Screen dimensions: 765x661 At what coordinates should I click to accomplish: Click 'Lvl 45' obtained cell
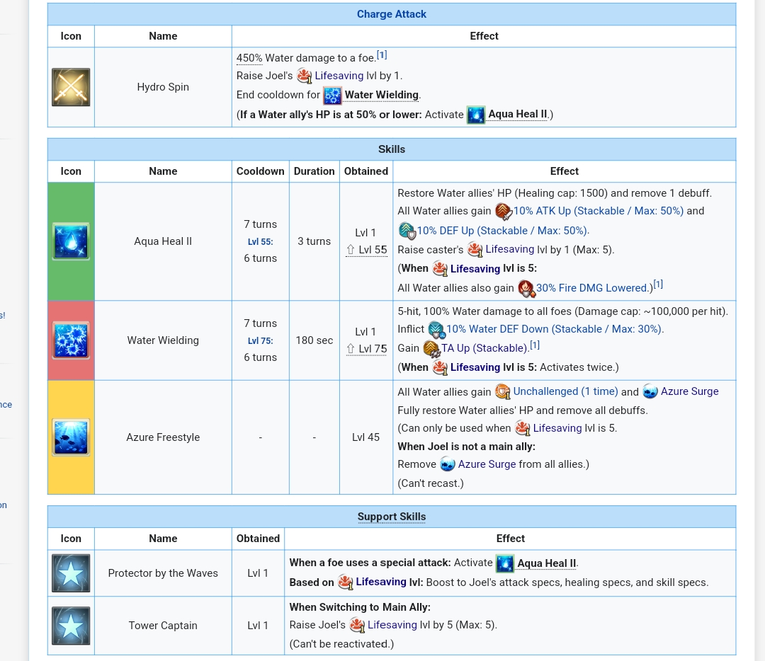coord(366,437)
